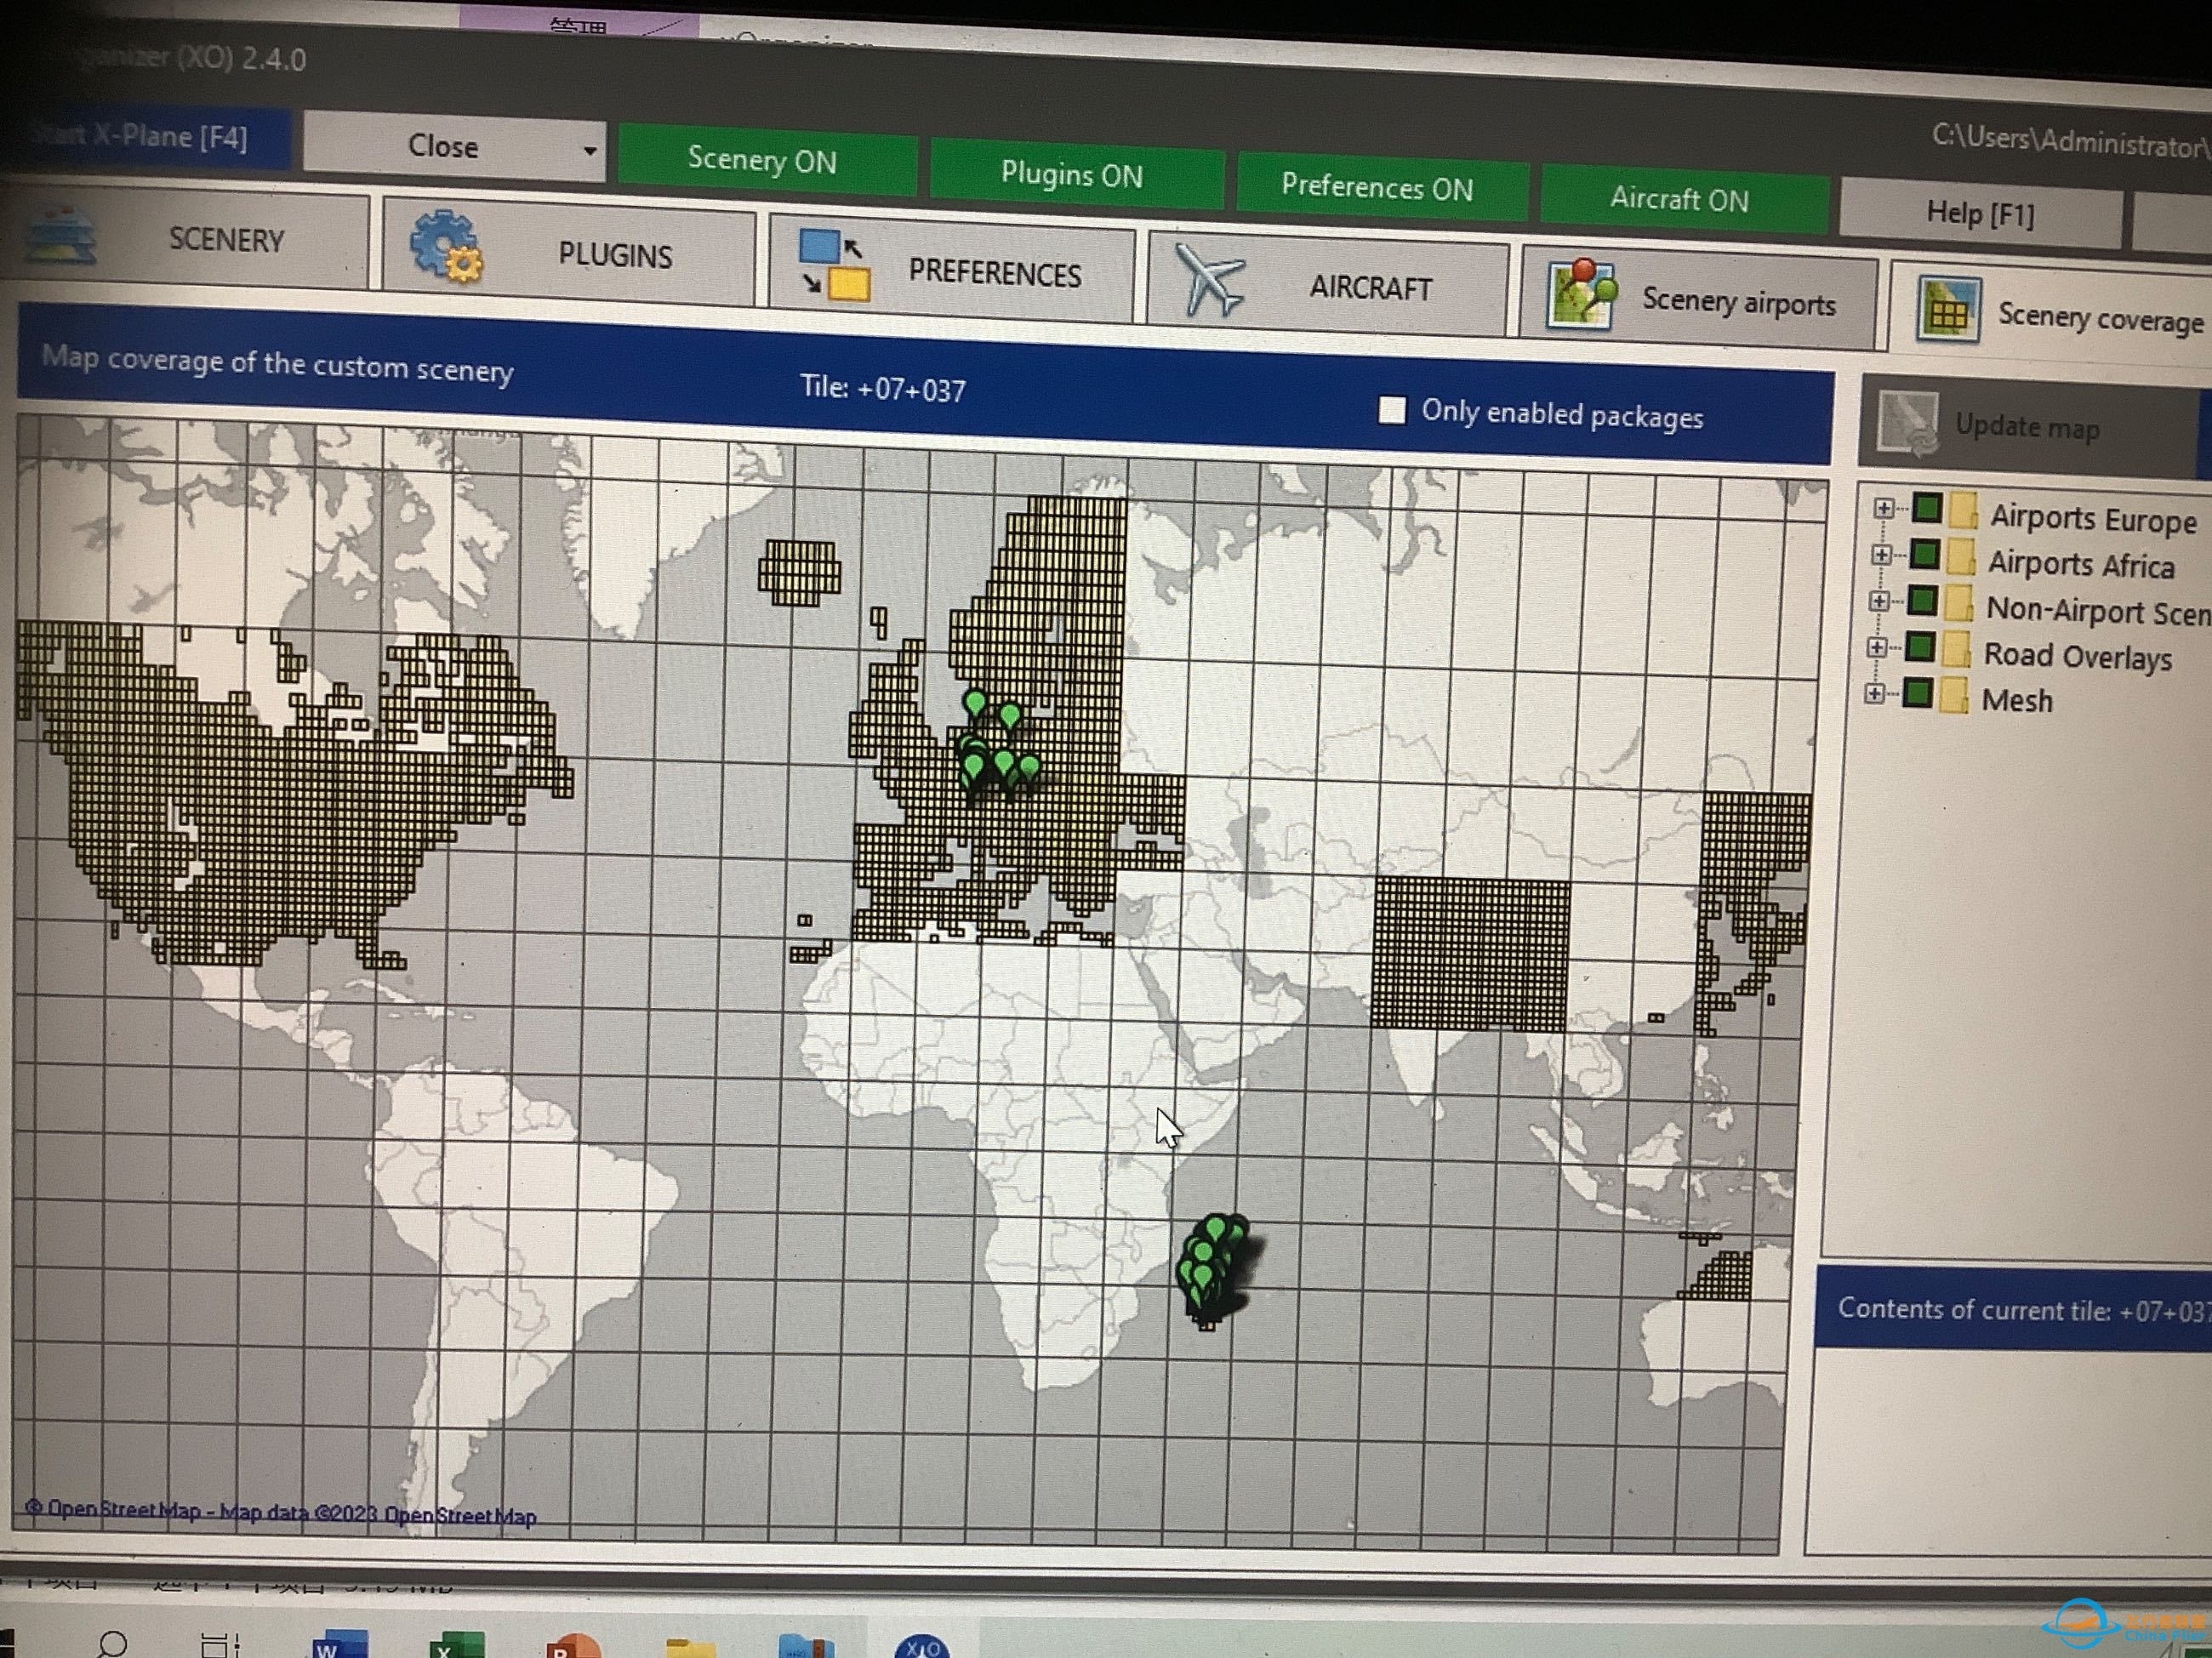This screenshot has width=2212, height=1658.
Task: Click the 'Tile: +07+037' readout
Action: (x=883, y=388)
